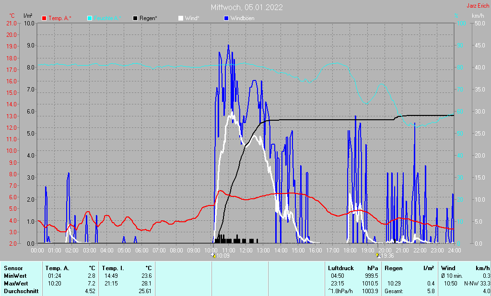The width and height of the screenshot is (491, 296).
Task: Click the outdoor maximum value '7.2'
Action: coord(92,284)
